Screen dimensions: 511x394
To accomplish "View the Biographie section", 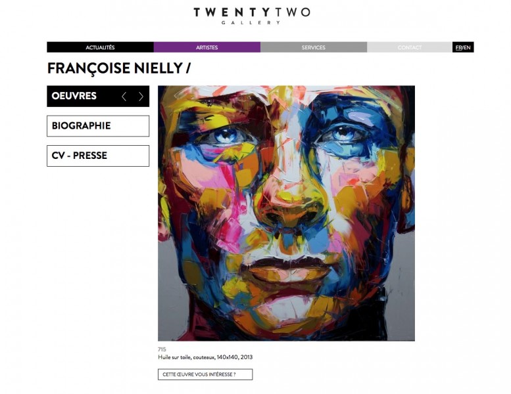I will [x=98, y=126].
